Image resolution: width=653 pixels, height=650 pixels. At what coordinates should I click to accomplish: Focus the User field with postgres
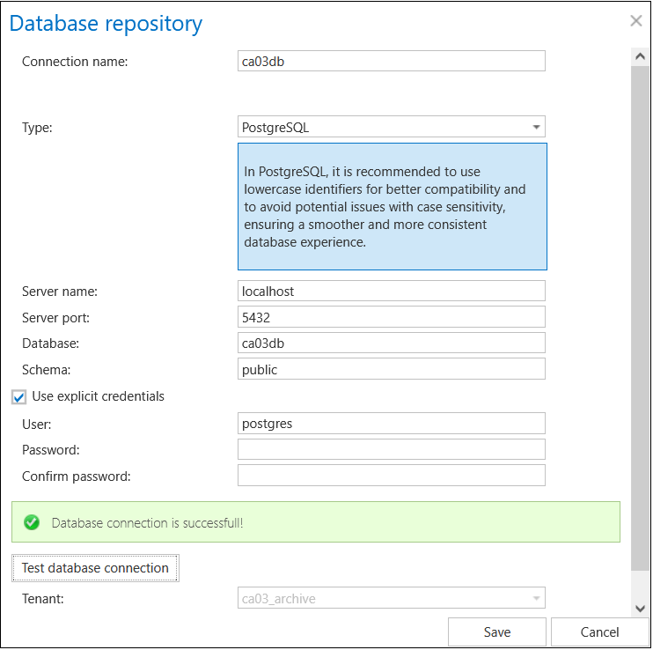coord(391,424)
